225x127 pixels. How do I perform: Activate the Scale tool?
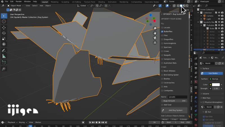pyautogui.click(x=4, y=39)
